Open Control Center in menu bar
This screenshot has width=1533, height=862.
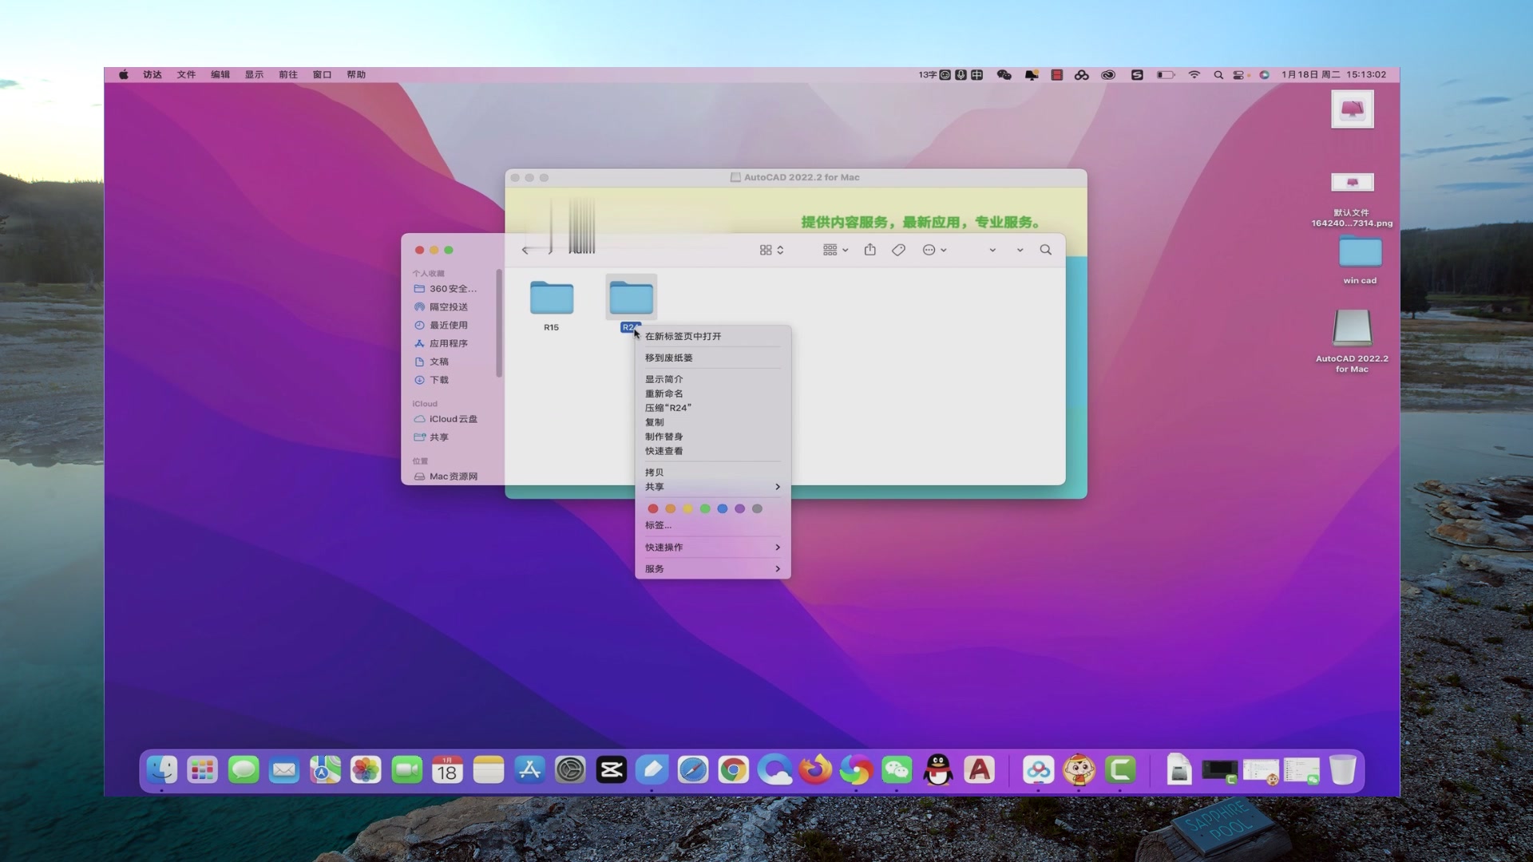(x=1238, y=74)
